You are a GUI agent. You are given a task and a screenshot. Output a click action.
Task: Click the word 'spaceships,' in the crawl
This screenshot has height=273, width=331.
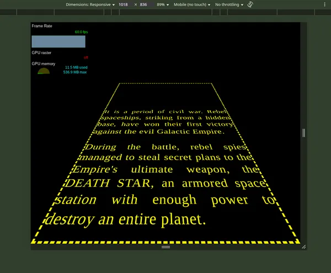tap(121, 117)
